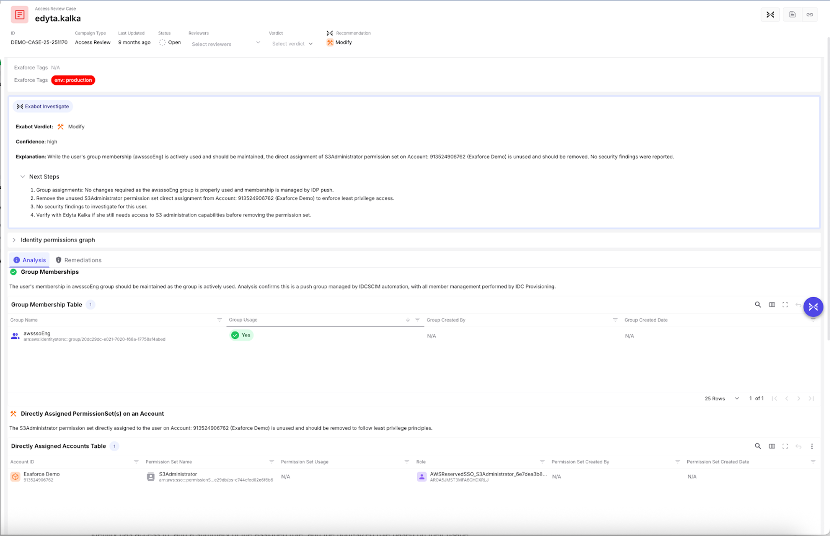830x536 pixels.
Task: Select the Analysis tab
Action: pyautogui.click(x=29, y=260)
